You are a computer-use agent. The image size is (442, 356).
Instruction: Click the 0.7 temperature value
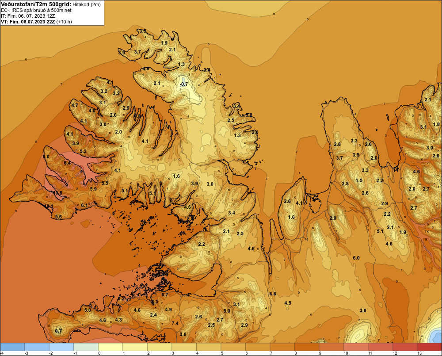click(58, 331)
